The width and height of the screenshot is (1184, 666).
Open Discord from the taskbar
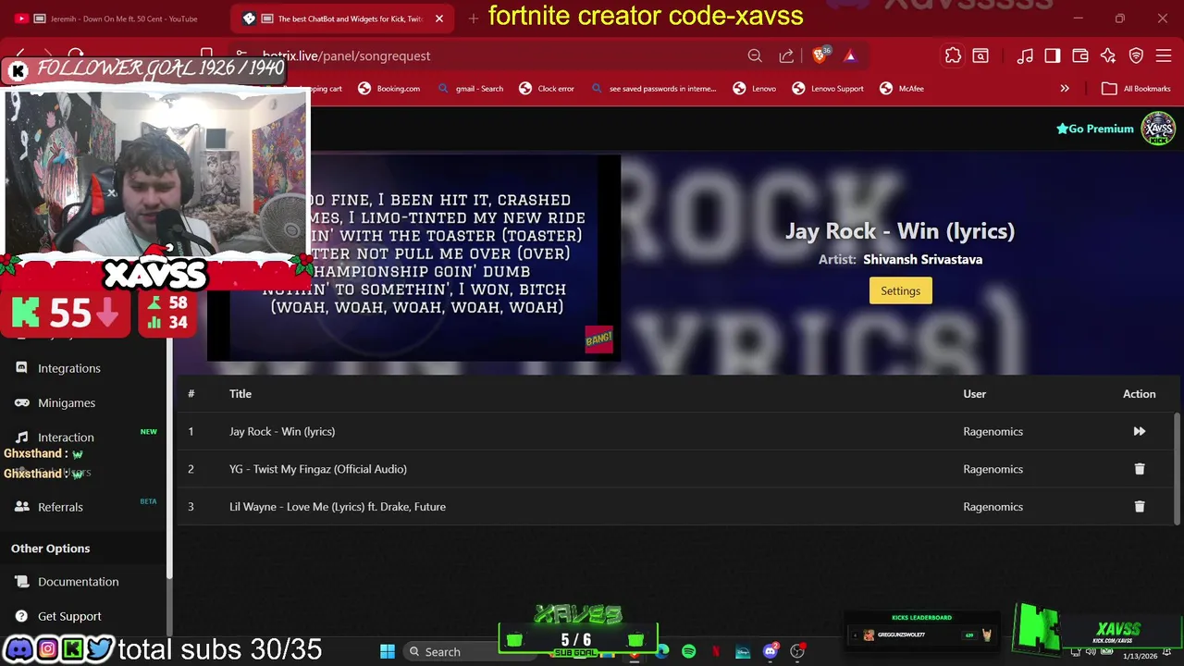pyautogui.click(x=771, y=651)
